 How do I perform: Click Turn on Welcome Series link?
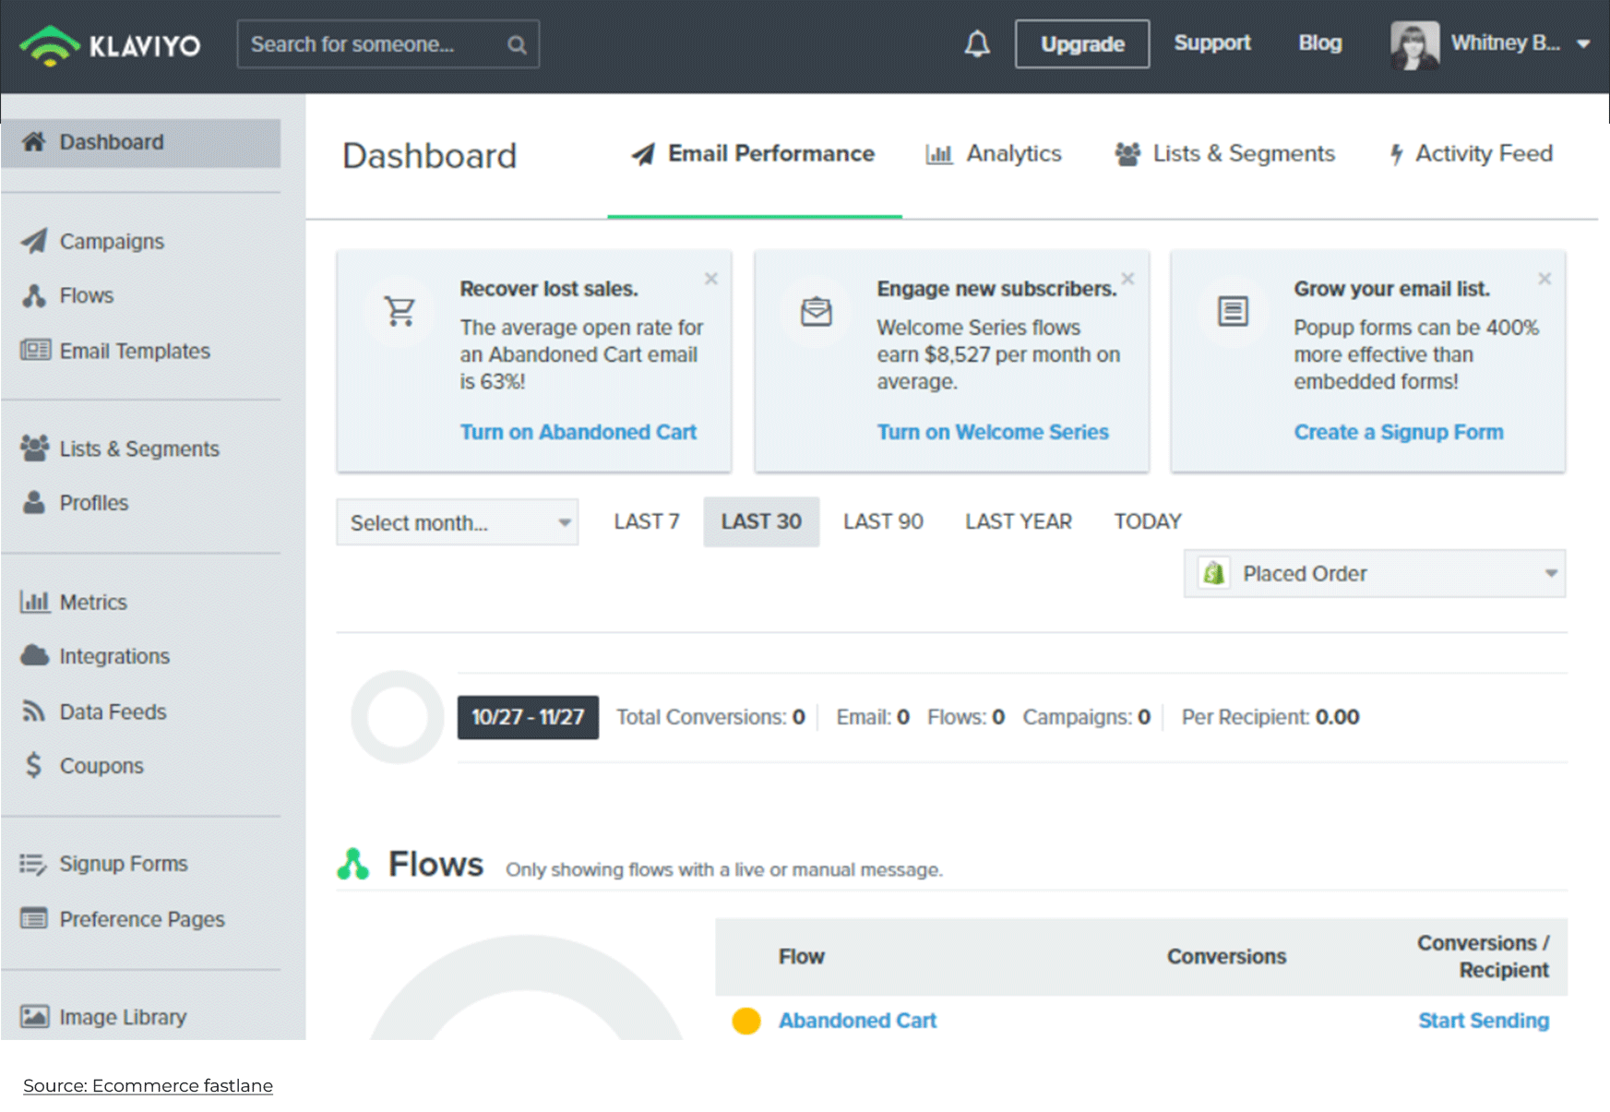(x=993, y=432)
